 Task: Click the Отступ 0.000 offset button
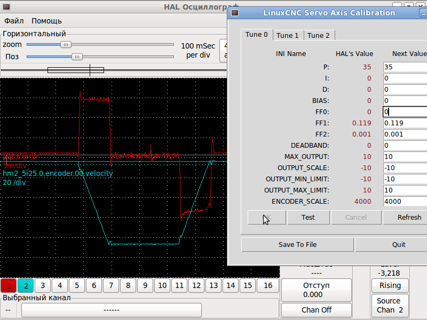tap(317, 290)
